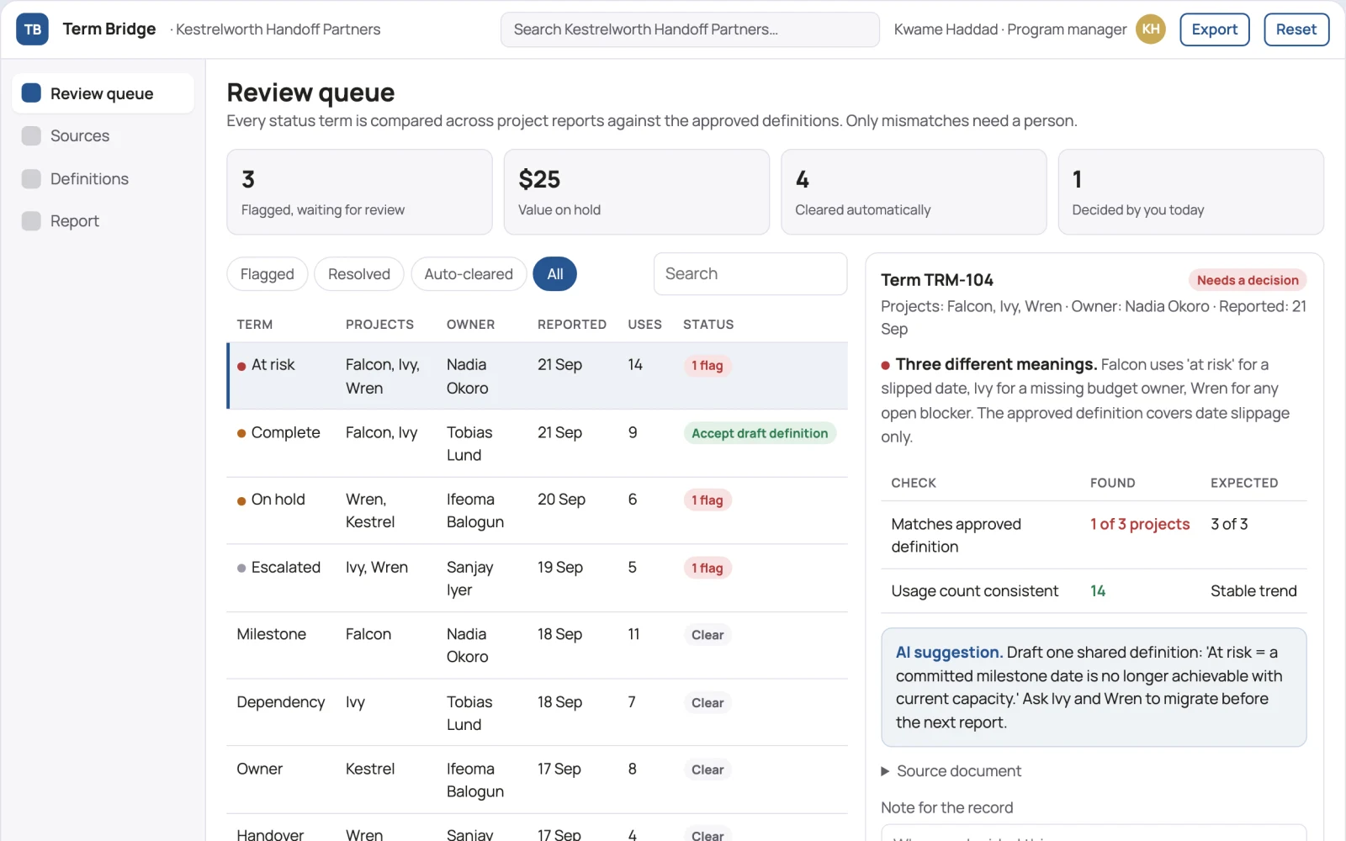
Task: Click the Decided by you today card
Action: [1190, 192]
